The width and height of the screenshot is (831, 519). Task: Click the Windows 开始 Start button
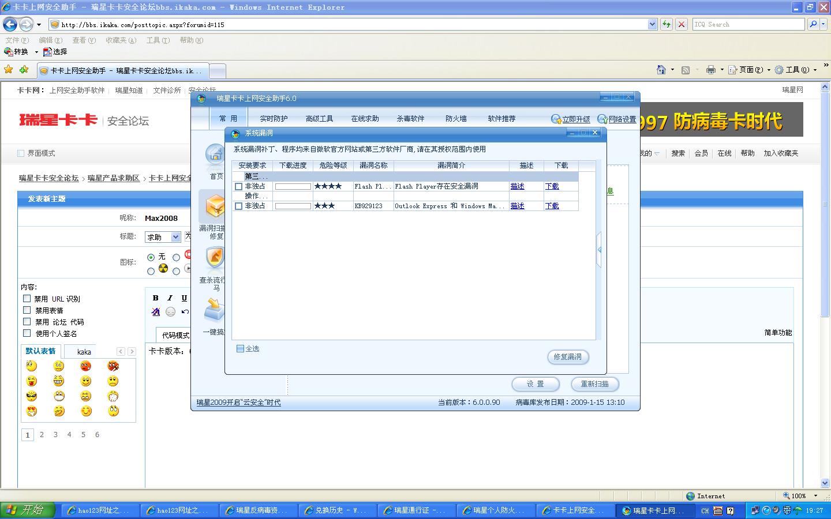click(x=28, y=510)
